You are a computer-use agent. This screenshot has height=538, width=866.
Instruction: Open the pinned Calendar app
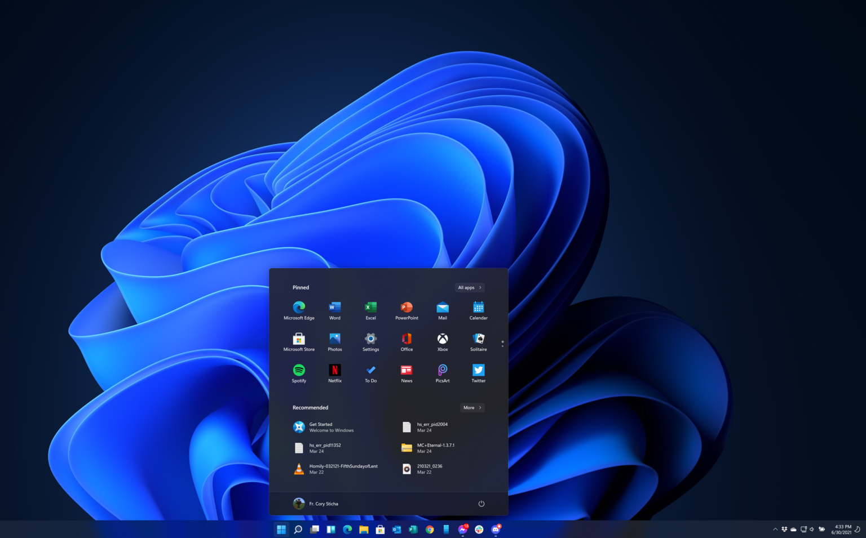[x=479, y=310]
